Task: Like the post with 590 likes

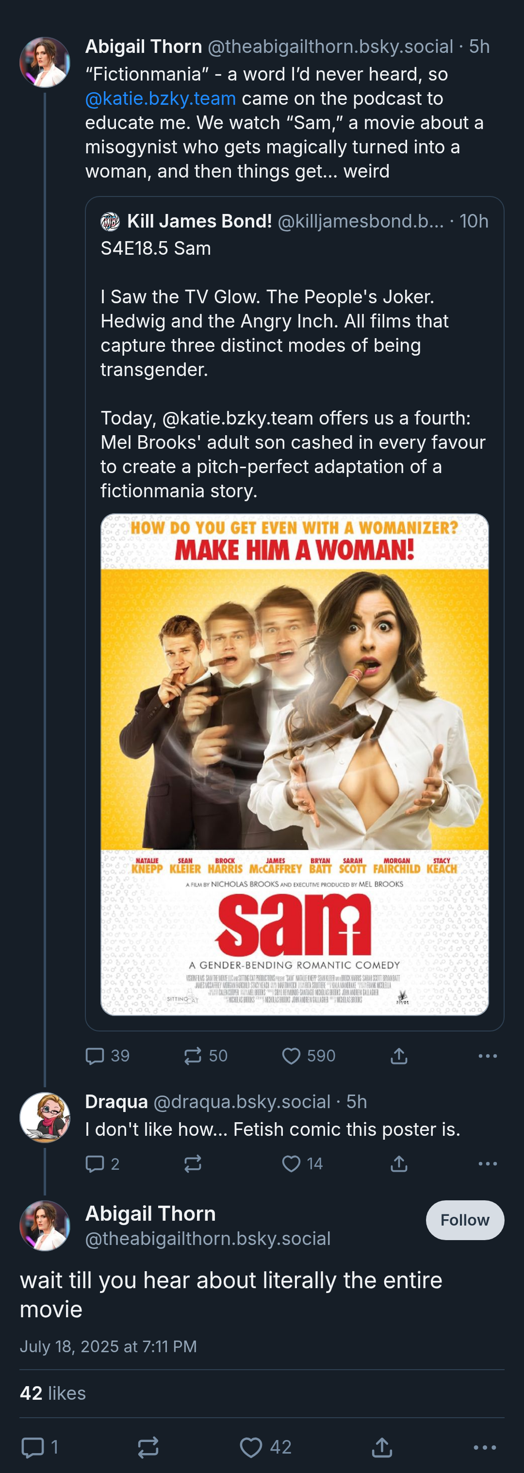Action: click(x=309, y=1056)
